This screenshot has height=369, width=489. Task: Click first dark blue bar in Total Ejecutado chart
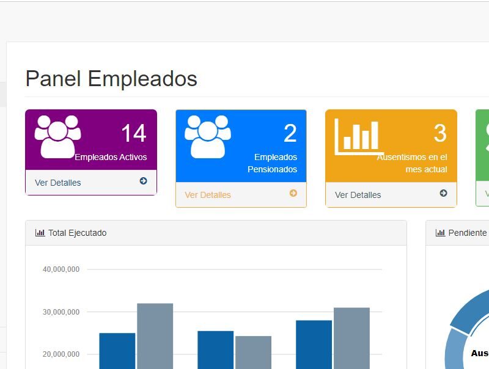pos(117,350)
